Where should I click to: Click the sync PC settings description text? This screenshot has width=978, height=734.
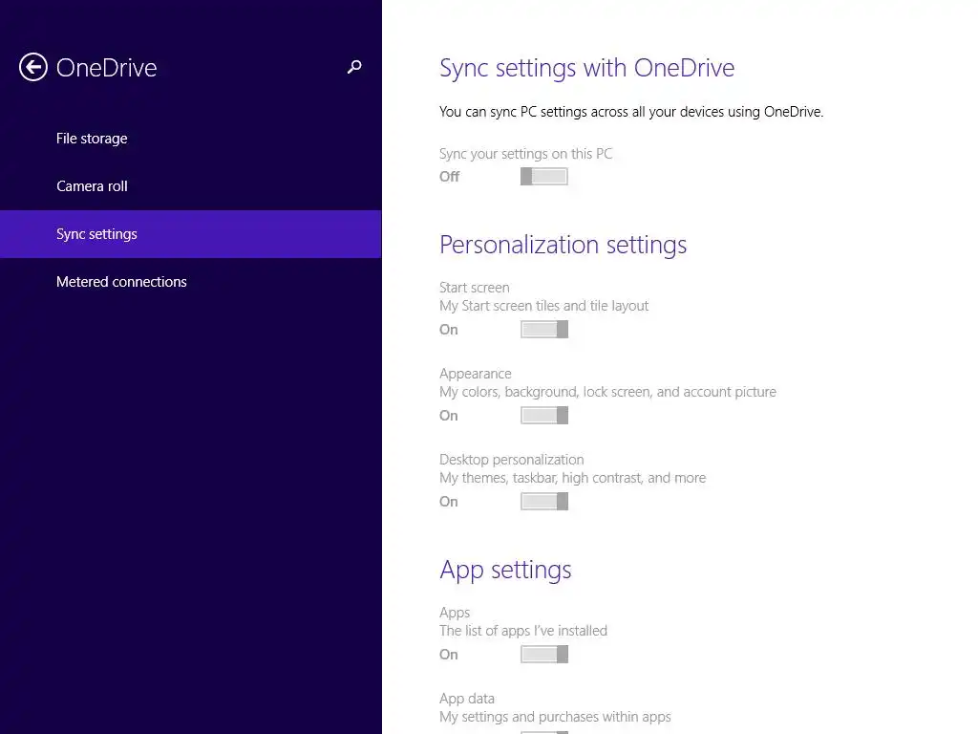(631, 112)
